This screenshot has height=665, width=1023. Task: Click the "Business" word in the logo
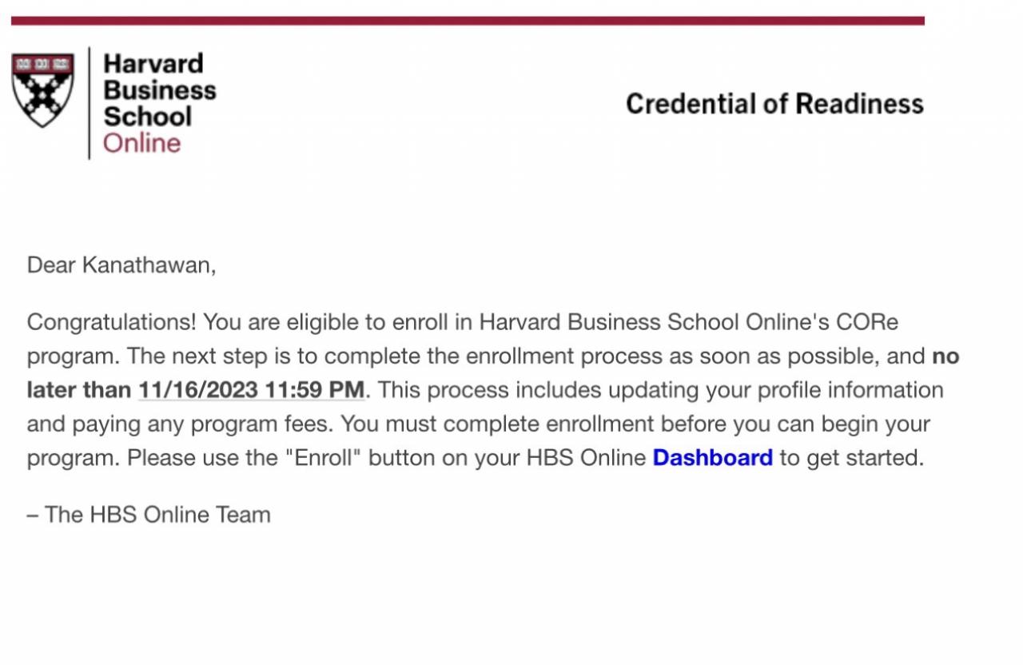click(x=160, y=90)
